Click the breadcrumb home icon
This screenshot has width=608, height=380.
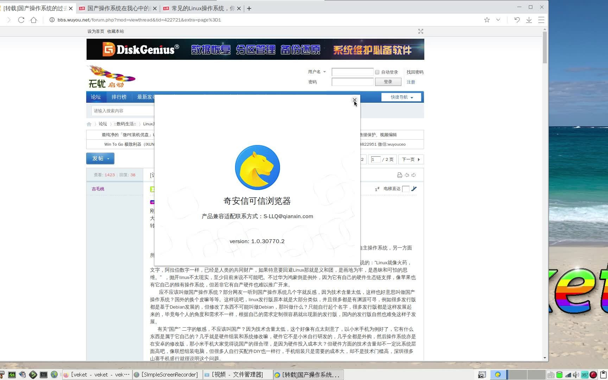(89, 124)
